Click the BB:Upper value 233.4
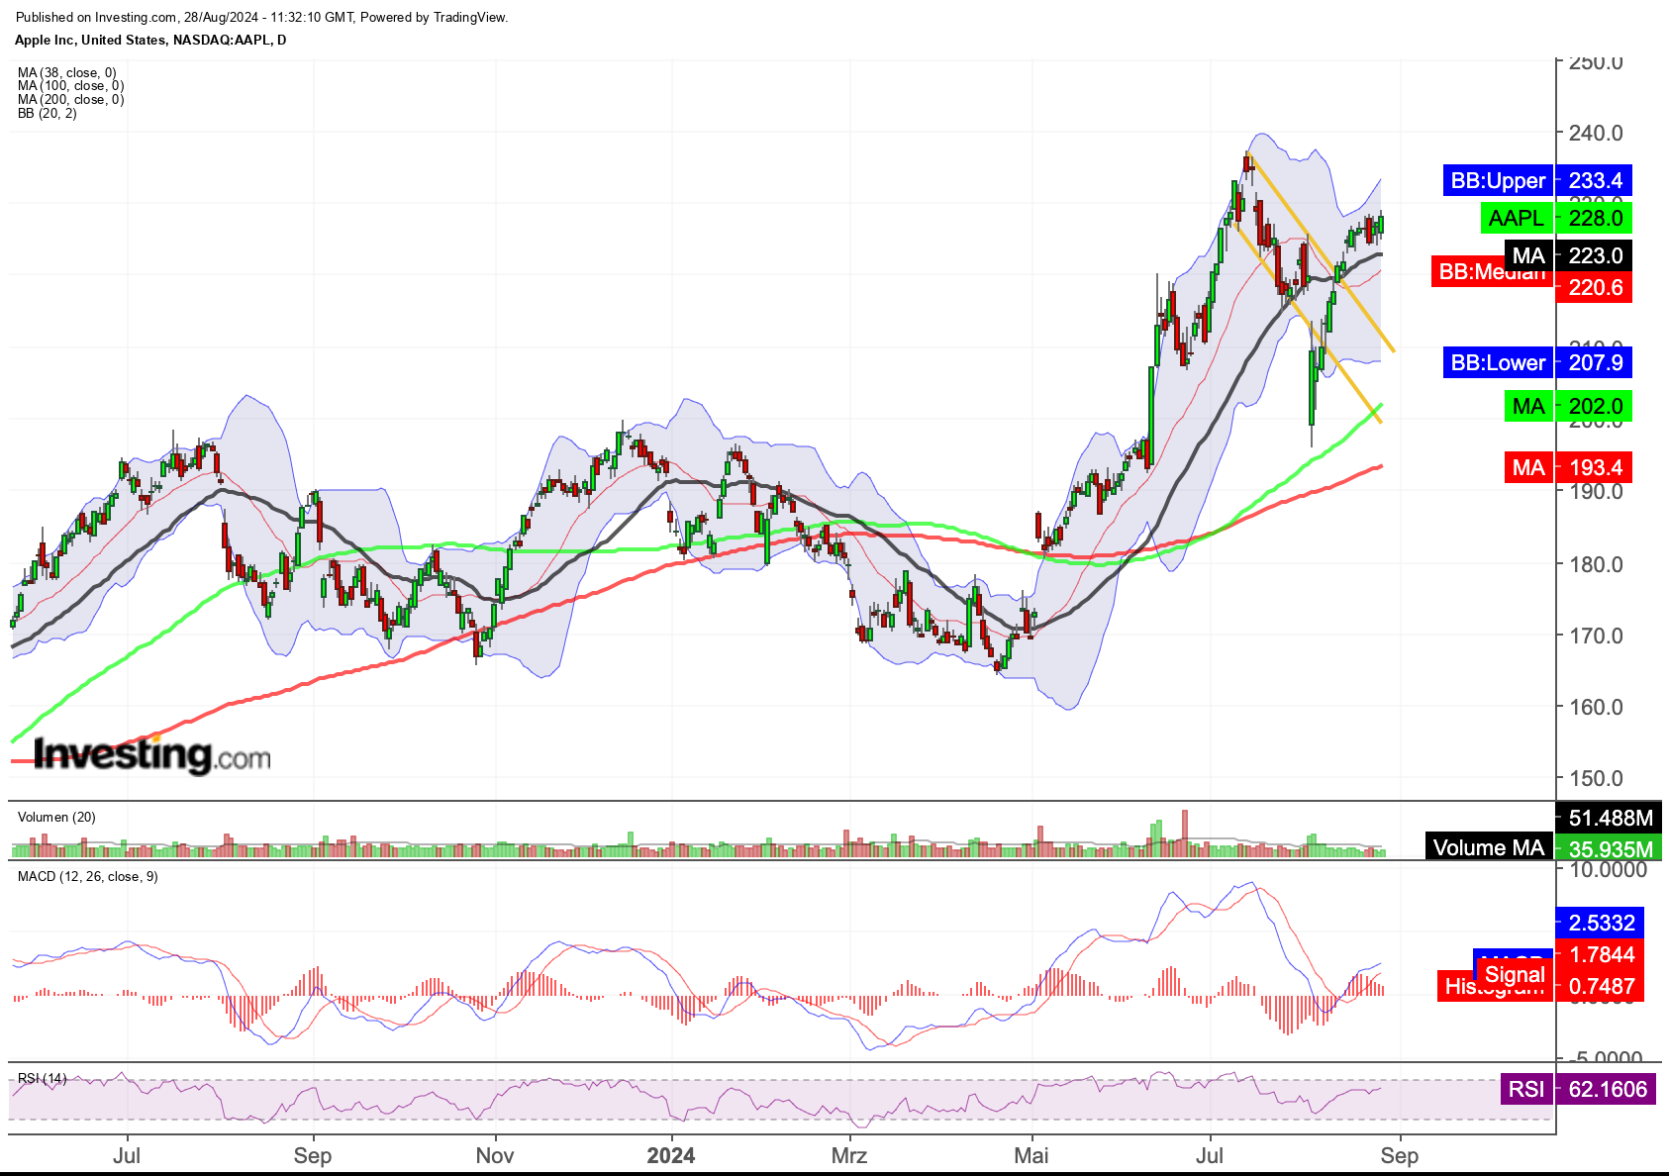The width and height of the screenshot is (1669, 1176). point(1594,180)
